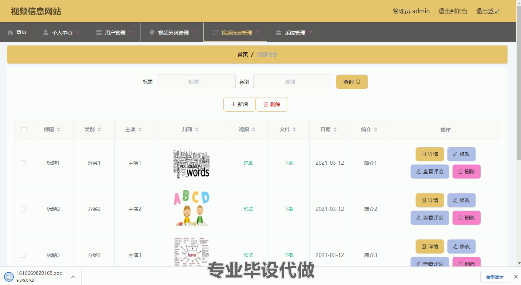Click 预览 video link for 标题3

tap(248, 255)
